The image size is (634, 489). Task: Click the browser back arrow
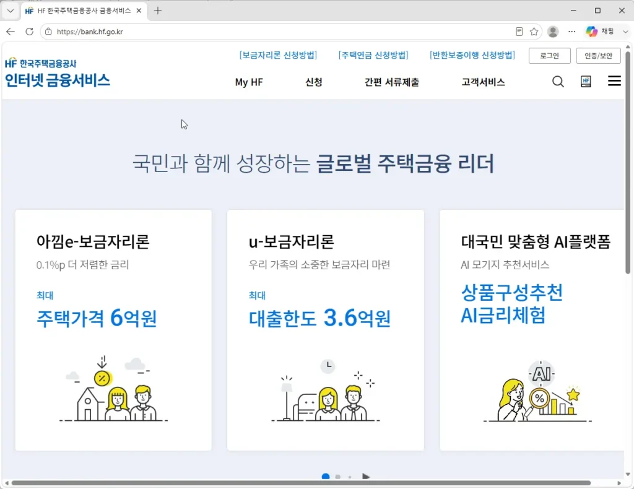[x=11, y=32]
